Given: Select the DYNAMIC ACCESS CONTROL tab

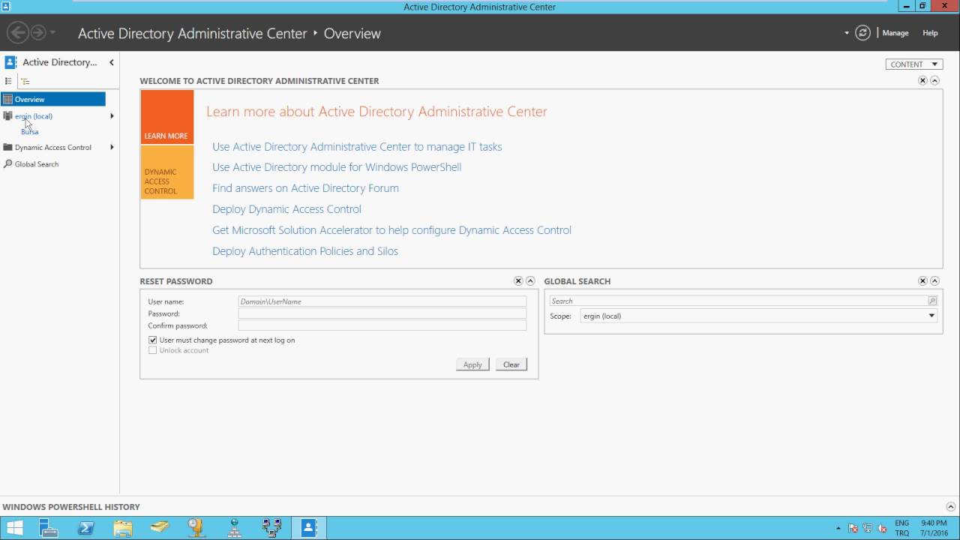Looking at the screenshot, I should coord(166,172).
